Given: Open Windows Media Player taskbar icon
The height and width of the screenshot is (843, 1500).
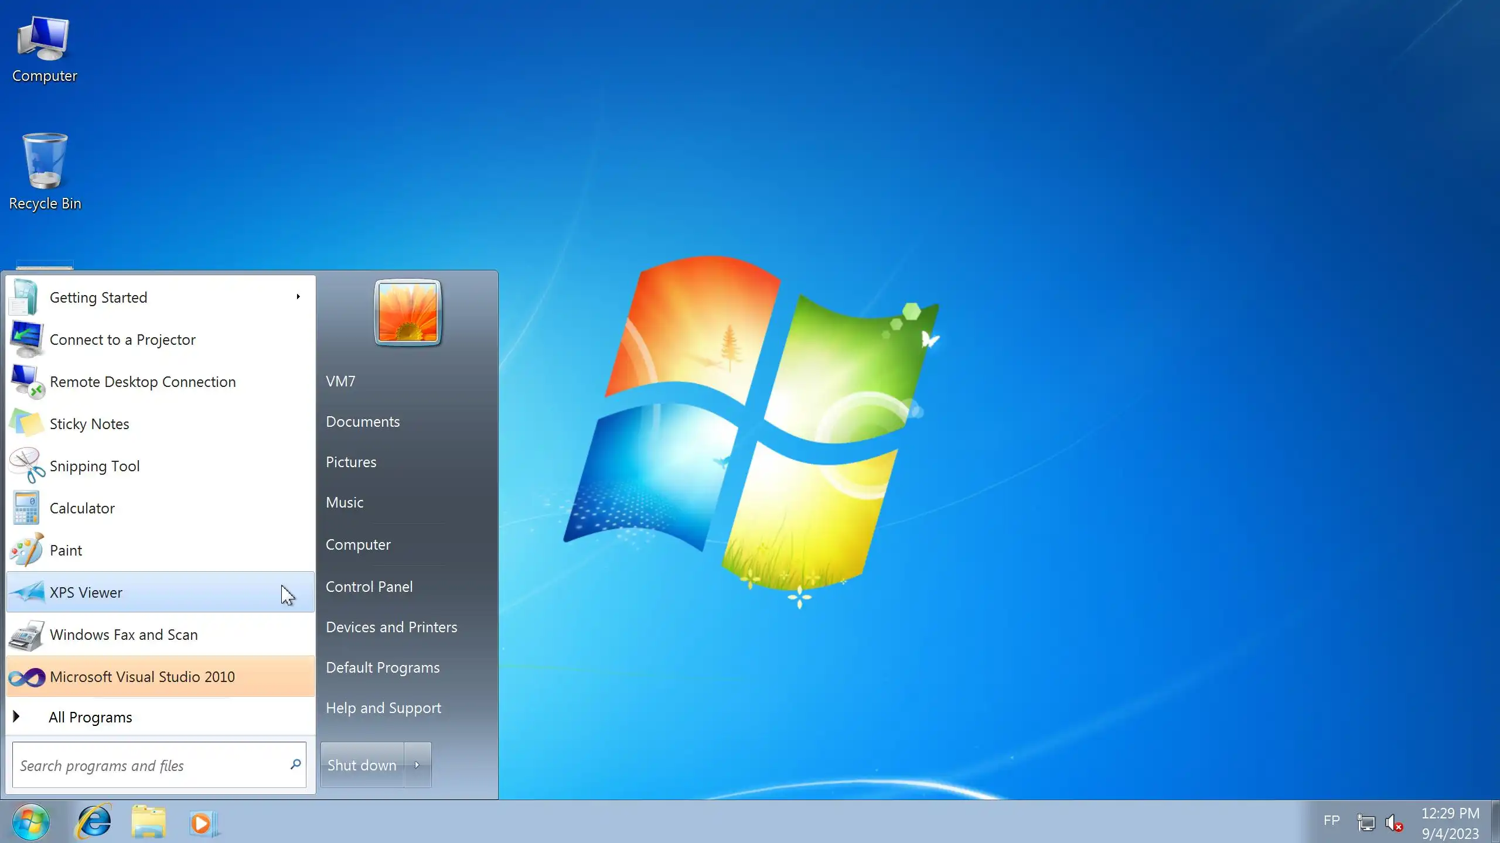Looking at the screenshot, I should point(203,823).
